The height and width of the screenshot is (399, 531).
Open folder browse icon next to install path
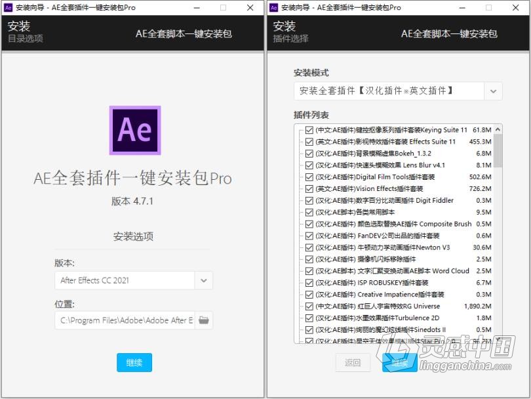click(203, 320)
